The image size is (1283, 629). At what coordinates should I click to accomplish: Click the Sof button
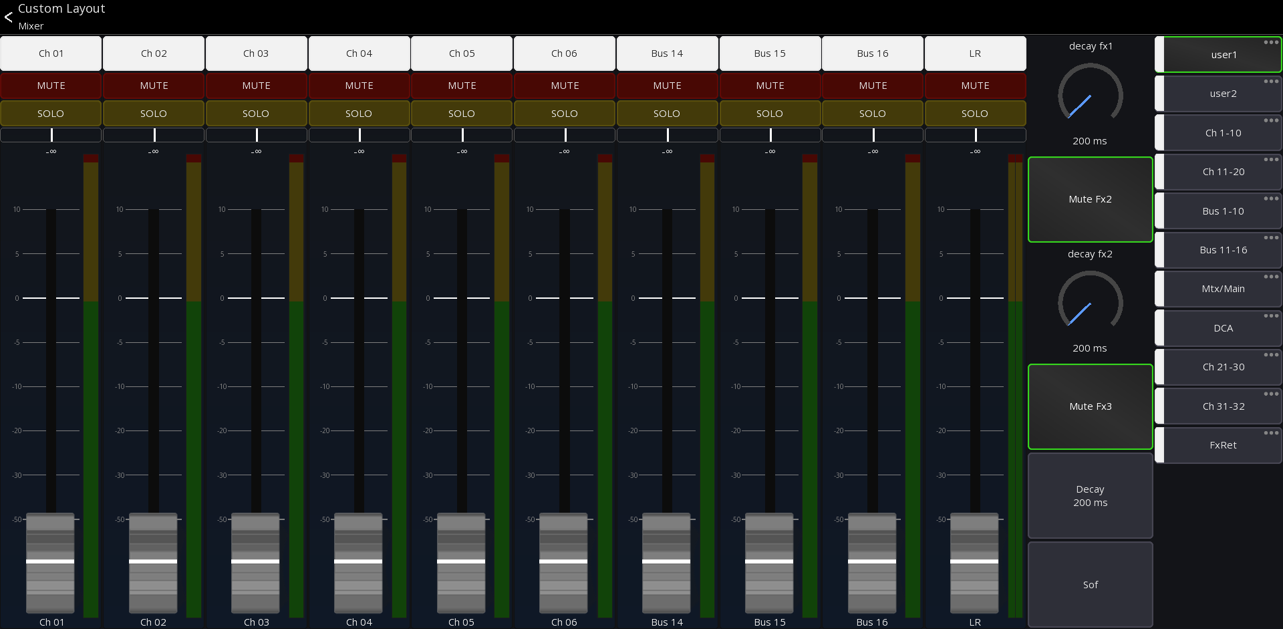point(1090,585)
